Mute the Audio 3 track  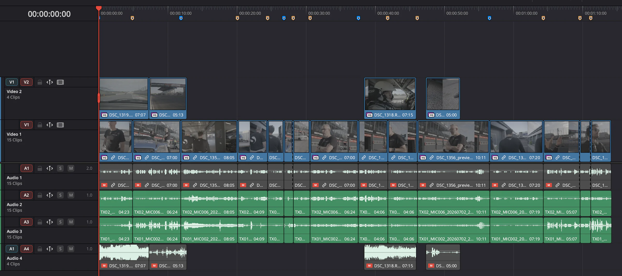71,222
